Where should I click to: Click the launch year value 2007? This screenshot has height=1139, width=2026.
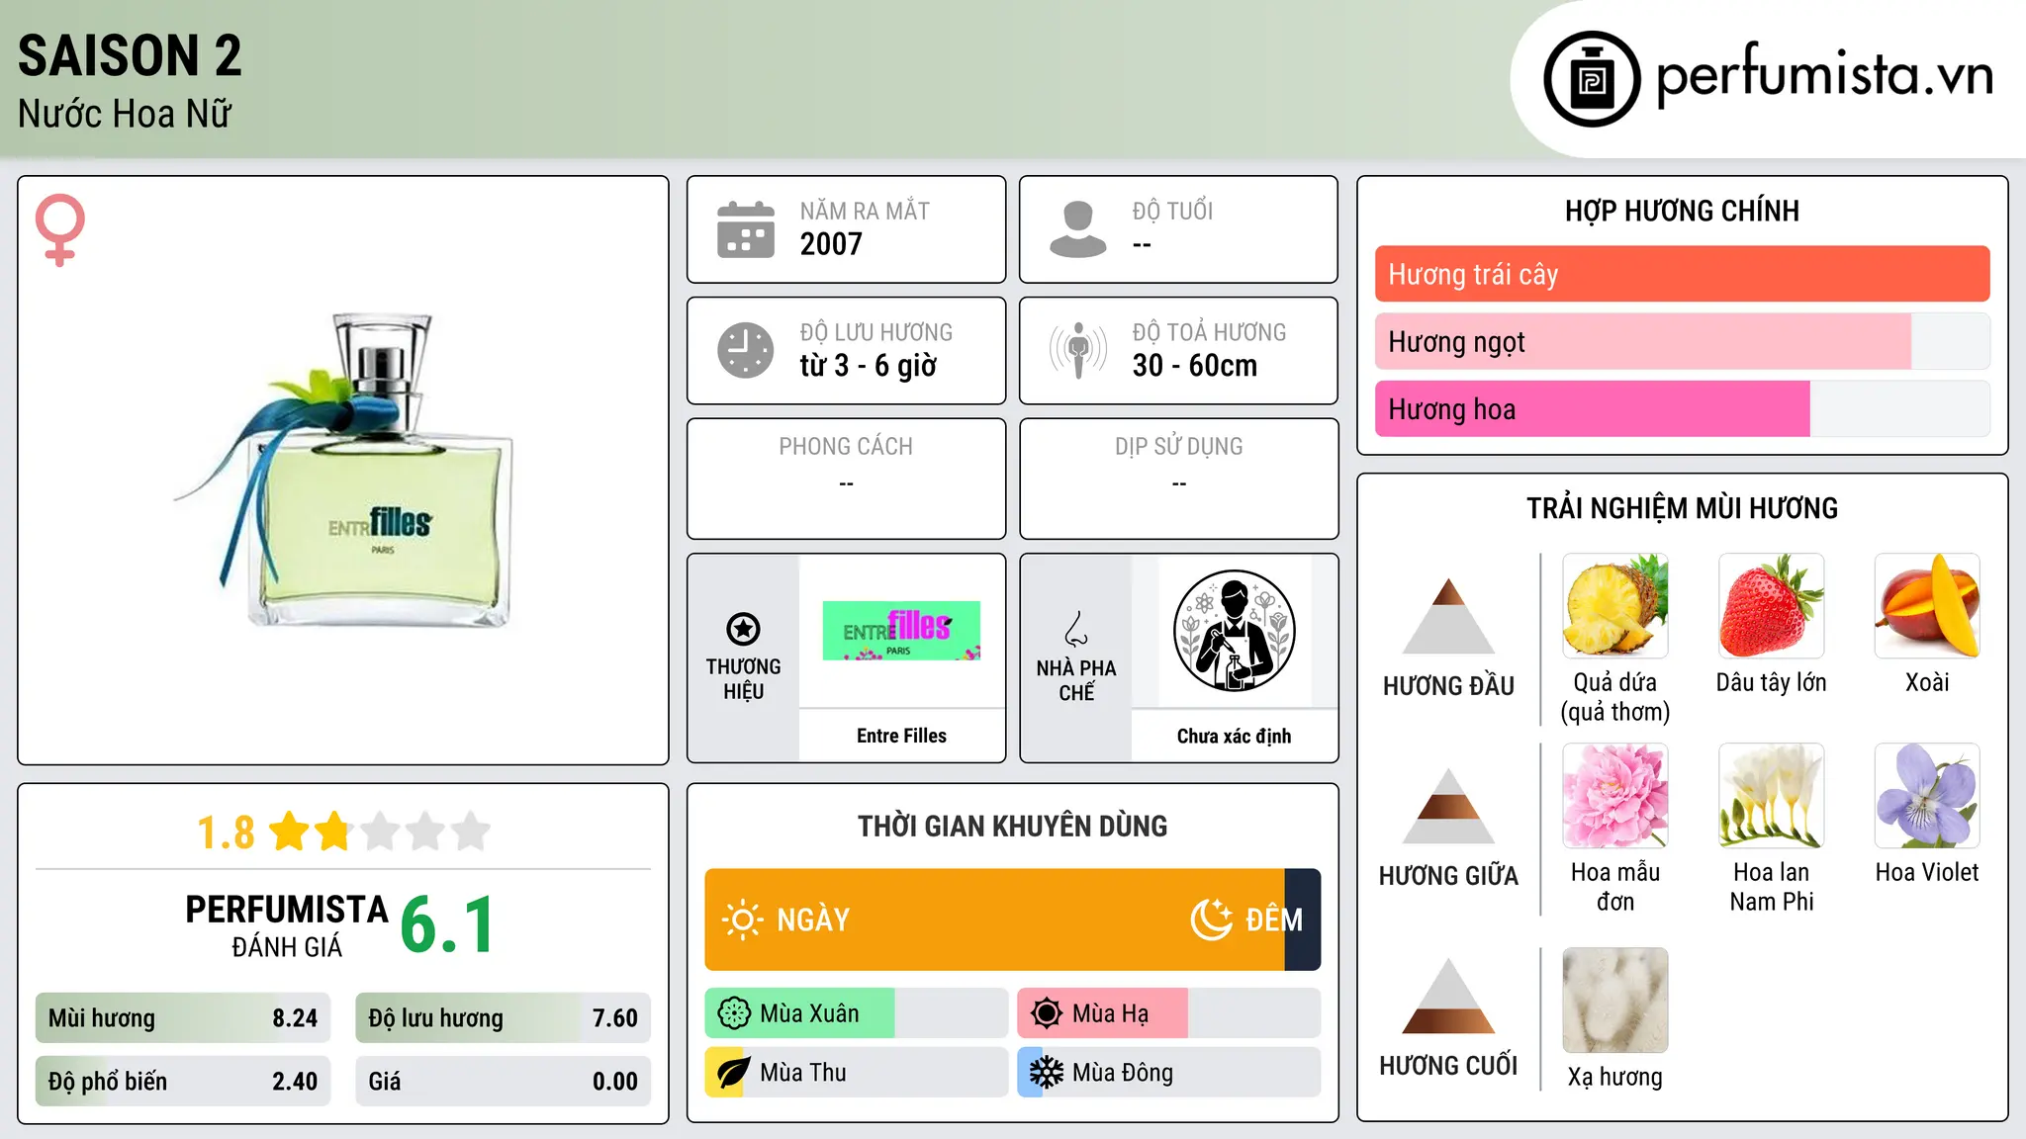point(831,244)
